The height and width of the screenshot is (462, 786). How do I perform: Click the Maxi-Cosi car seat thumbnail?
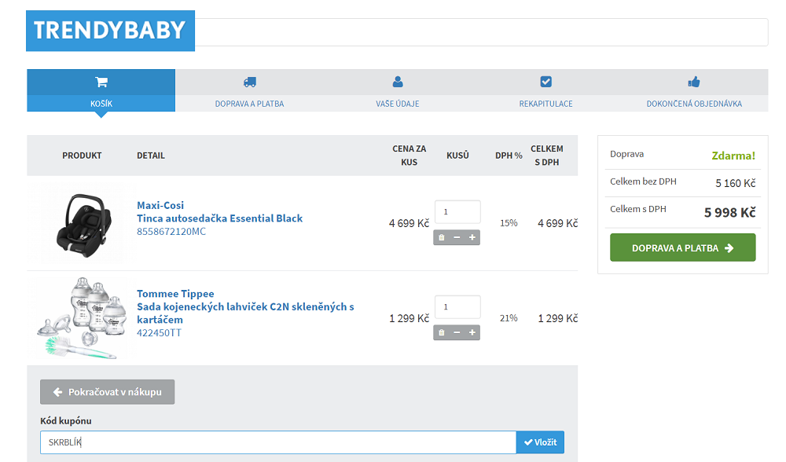tap(83, 225)
